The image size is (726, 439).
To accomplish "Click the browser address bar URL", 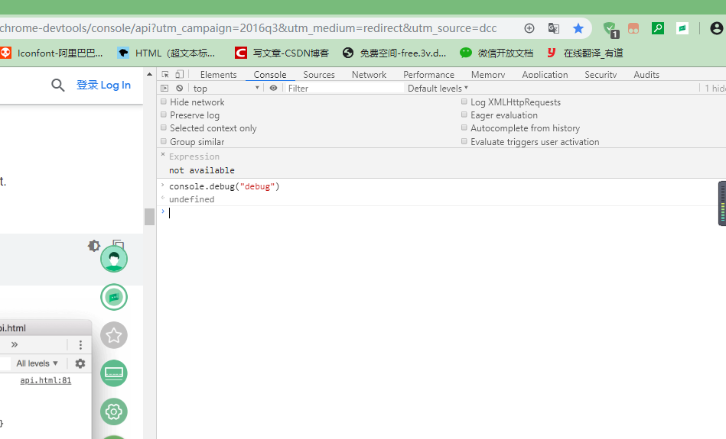I will (x=249, y=28).
